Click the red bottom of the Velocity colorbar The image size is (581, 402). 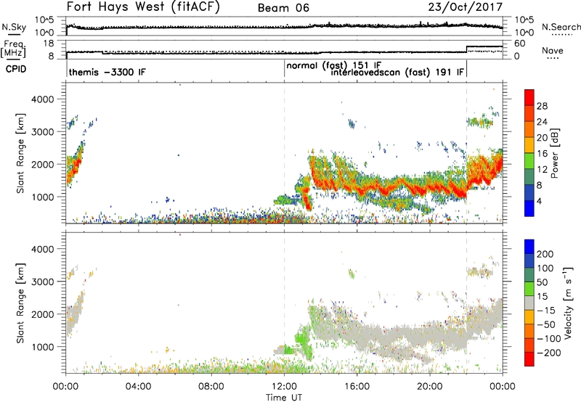click(x=529, y=359)
